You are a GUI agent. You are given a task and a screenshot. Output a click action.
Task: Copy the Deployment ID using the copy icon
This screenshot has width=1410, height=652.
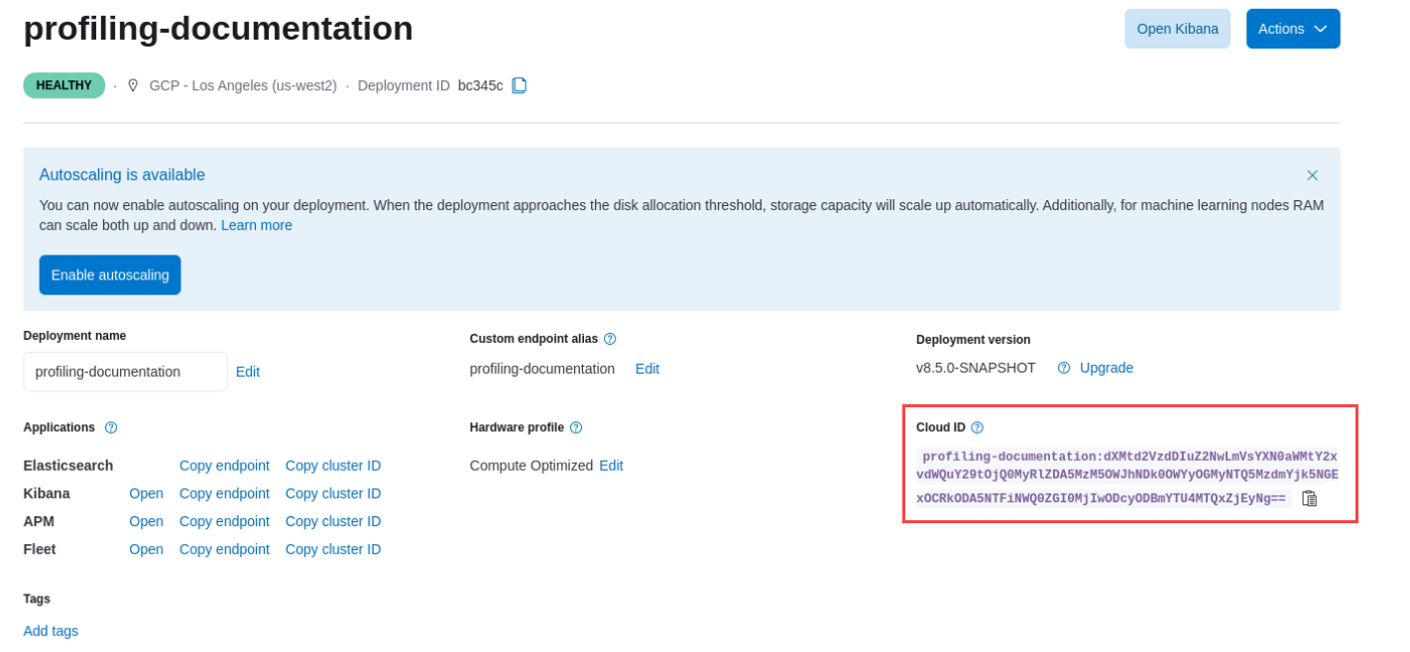click(520, 85)
